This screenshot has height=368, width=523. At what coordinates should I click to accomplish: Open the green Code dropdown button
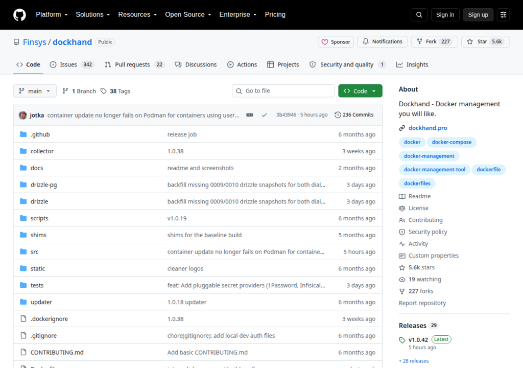click(x=360, y=91)
